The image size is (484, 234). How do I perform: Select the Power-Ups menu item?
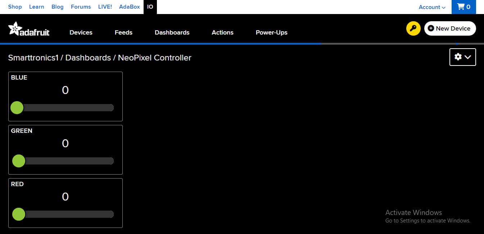coord(271,32)
